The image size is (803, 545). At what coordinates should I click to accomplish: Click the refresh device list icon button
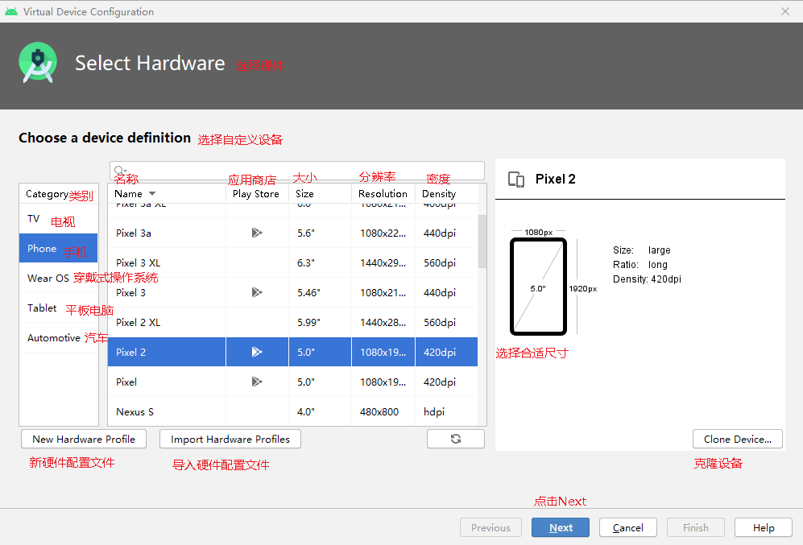[x=456, y=439]
